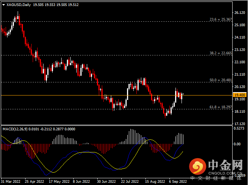Click the 0.5273 MACD scale value
The height and width of the screenshot is (185, 248).
pyautogui.click(x=239, y=128)
